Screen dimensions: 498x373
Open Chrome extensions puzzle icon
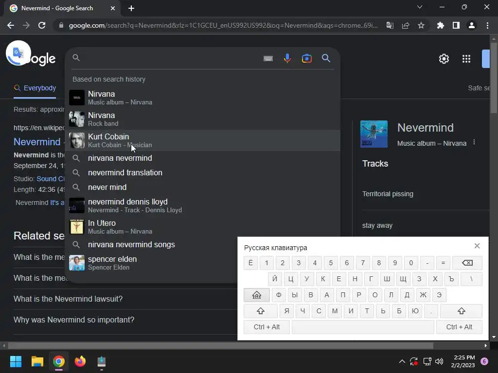440,25
